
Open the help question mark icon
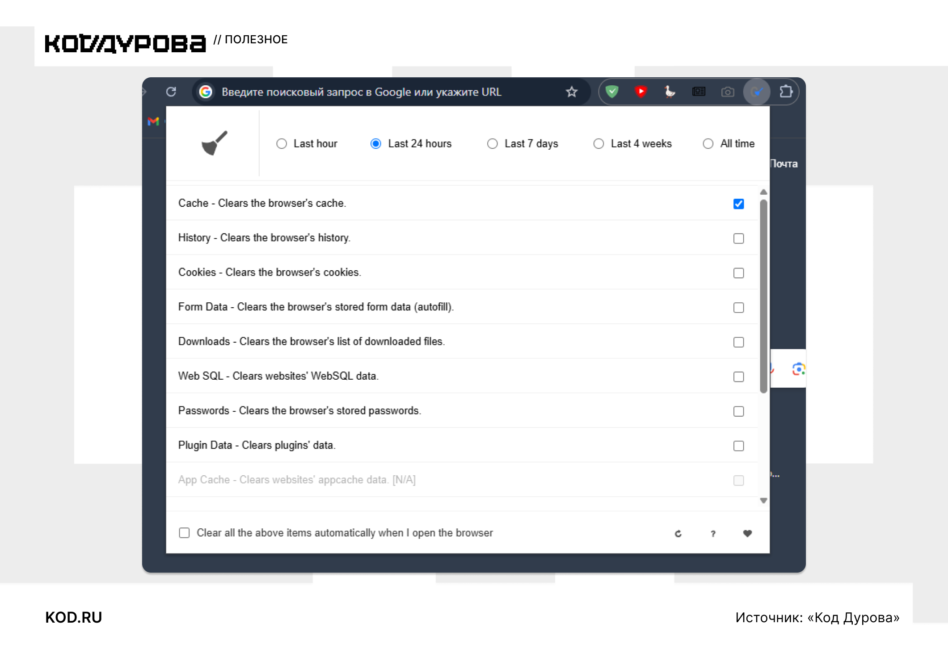[713, 533]
